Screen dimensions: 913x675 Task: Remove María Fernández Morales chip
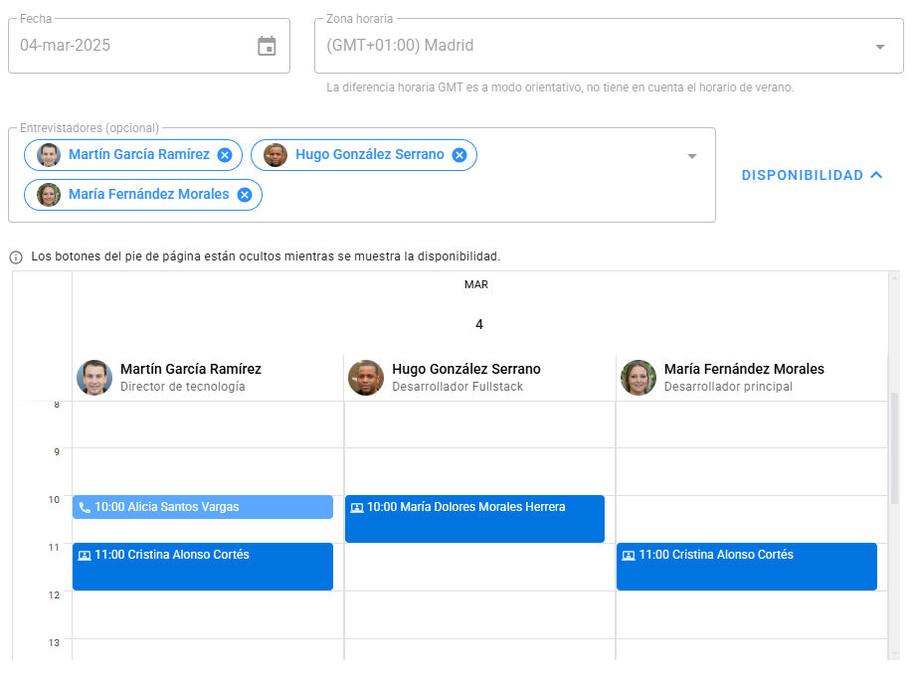pyautogui.click(x=245, y=195)
